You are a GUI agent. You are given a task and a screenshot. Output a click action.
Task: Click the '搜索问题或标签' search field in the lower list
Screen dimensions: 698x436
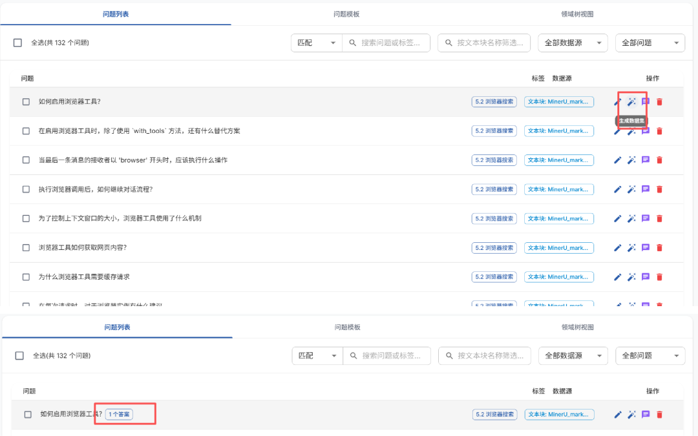tap(387, 355)
